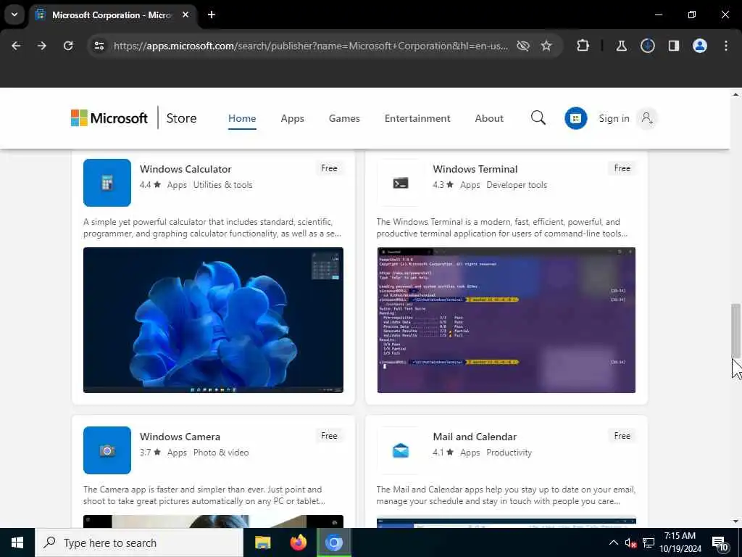Select the Microsoft Corporation browser tab
Screen dimensions: 742x557
tap(112, 15)
